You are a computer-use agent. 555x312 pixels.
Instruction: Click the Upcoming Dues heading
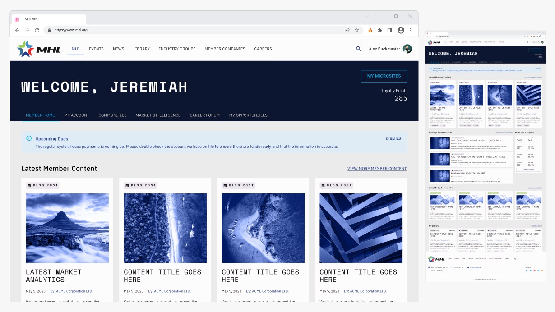point(52,139)
